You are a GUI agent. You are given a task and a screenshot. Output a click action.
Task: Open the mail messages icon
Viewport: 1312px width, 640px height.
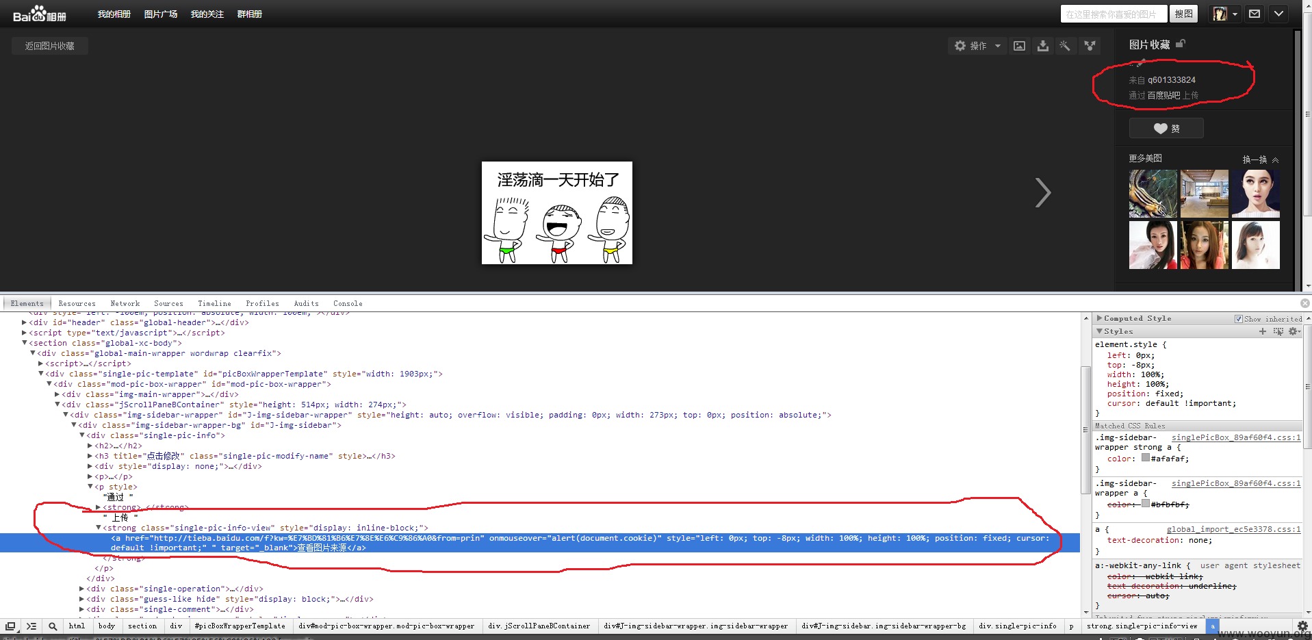pos(1255,14)
